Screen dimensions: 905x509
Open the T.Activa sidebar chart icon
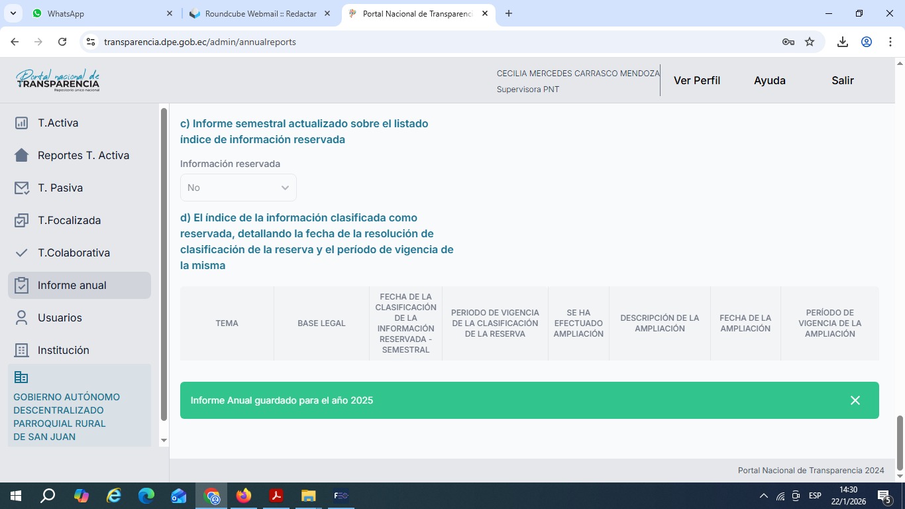pyautogui.click(x=21, y=123)
